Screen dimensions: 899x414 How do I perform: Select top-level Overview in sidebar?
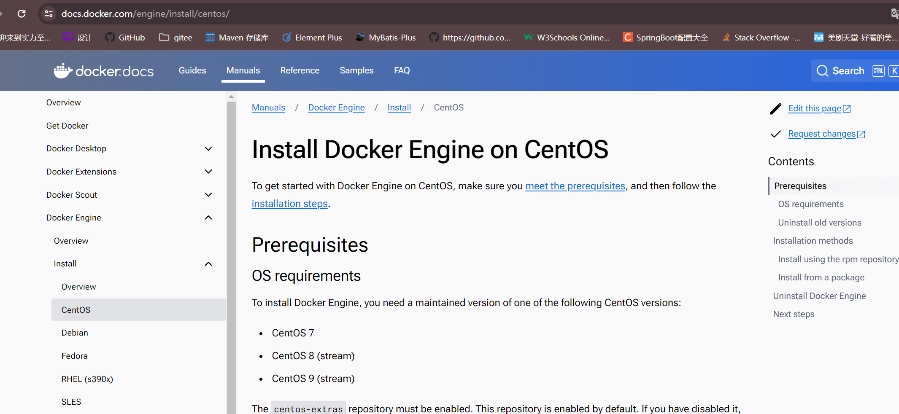63,102
